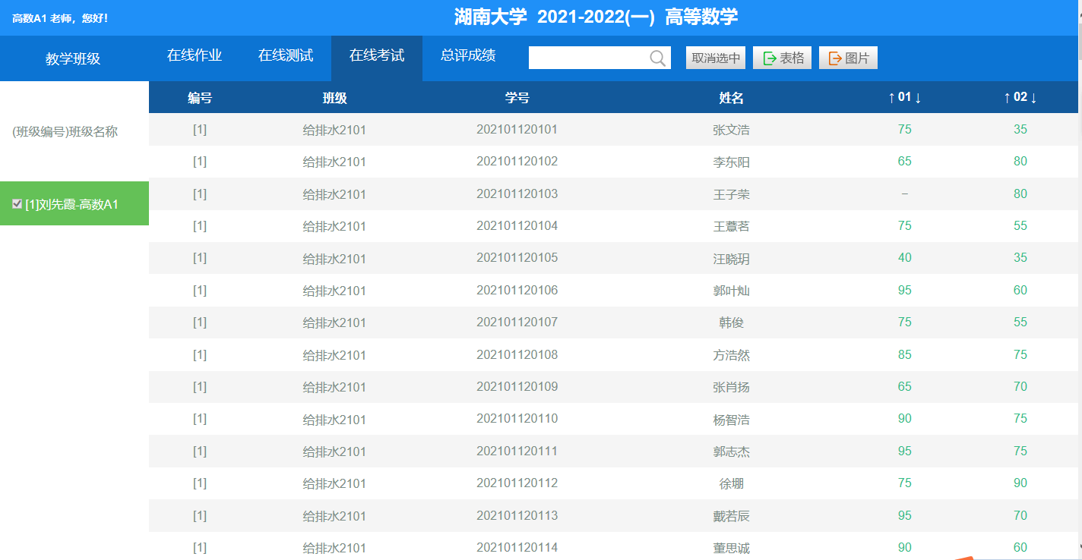Click student name 方浩然
Screen dimensions: 1082x560
coord(732,355)
